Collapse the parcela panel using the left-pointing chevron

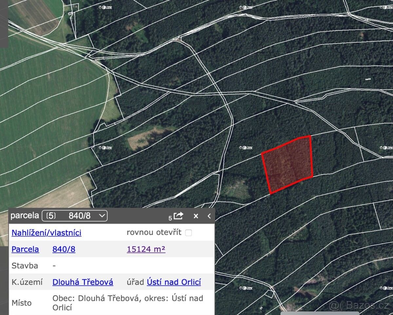(209, 216)
